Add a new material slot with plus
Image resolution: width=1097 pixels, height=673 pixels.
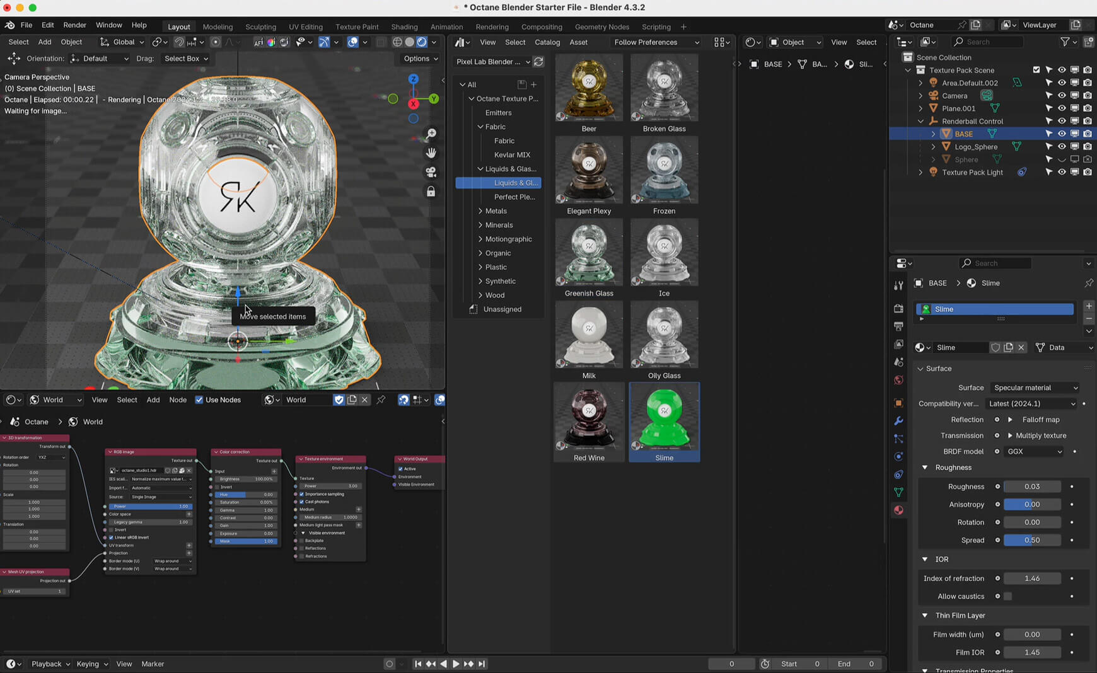(x=1089, y=306)
